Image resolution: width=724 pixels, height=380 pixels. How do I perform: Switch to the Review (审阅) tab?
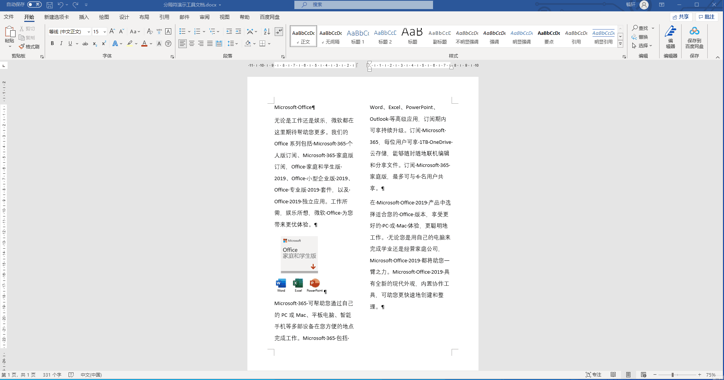[205, 17]
